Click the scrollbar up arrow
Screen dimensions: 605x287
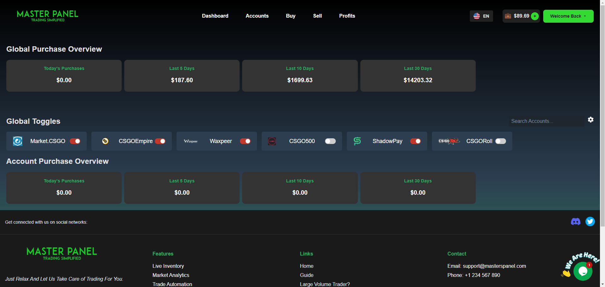pyautogui.click(x=602, y=3)
